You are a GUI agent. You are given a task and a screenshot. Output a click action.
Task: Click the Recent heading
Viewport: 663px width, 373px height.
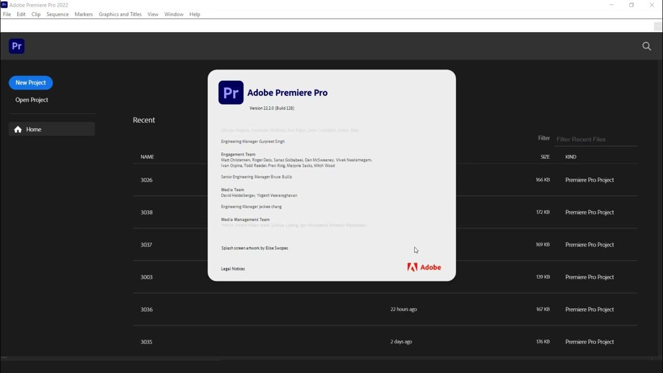click(144, 120)
